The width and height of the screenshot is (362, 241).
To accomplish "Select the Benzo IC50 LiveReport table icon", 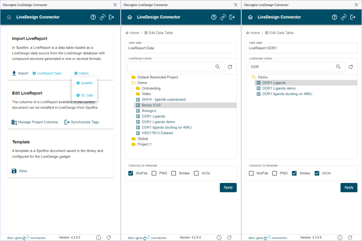I will [x=138, y=105].
